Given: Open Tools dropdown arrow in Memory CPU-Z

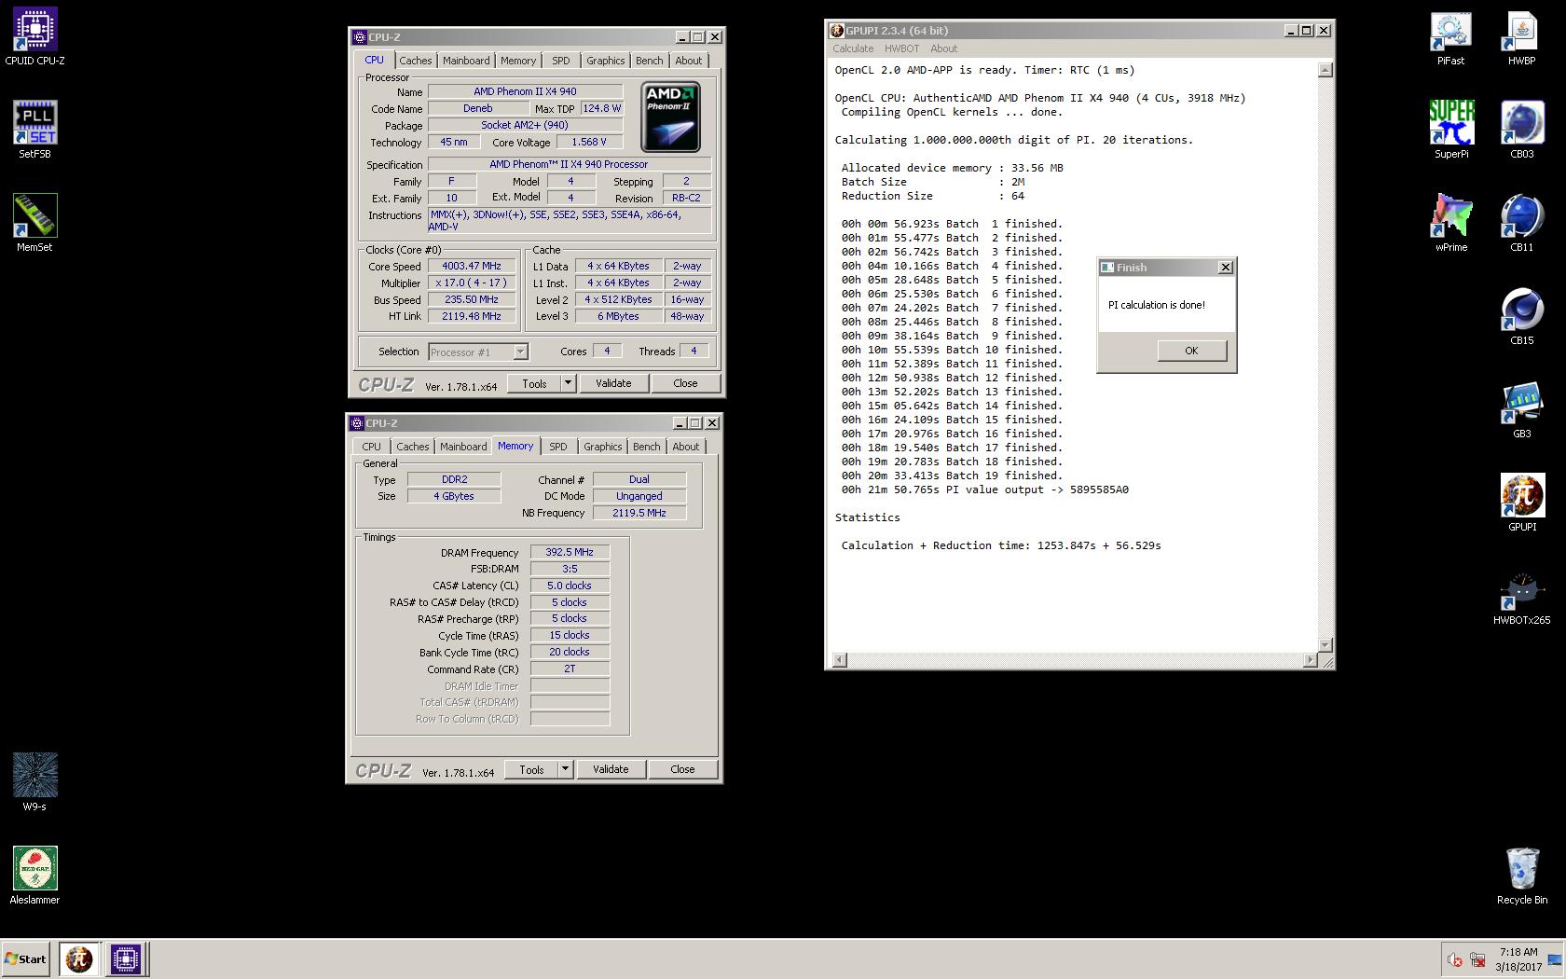Looking at the screenshot, I should click(564, 769).
